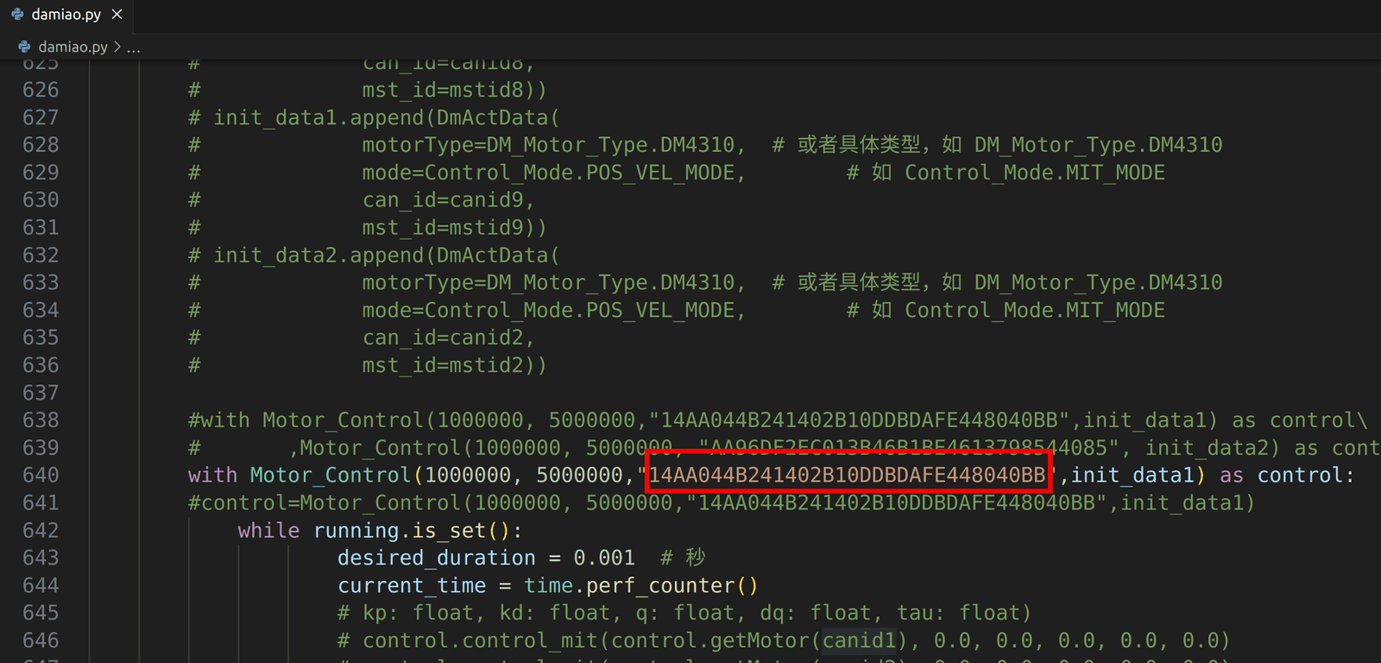Click the "desired_duration" variable name

(437, 558)
